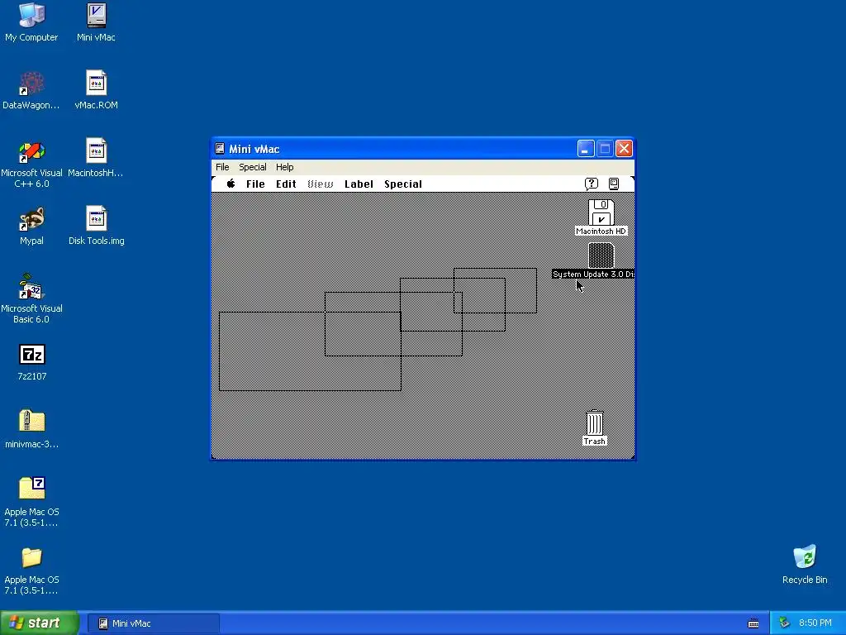Select the Macintosh HD disk icon
Screen dimensions: 846x635
tap(601, 212)
